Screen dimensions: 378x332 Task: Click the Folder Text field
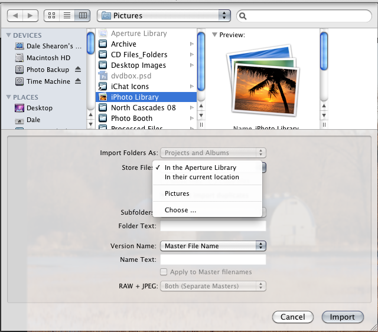point(213,226)
